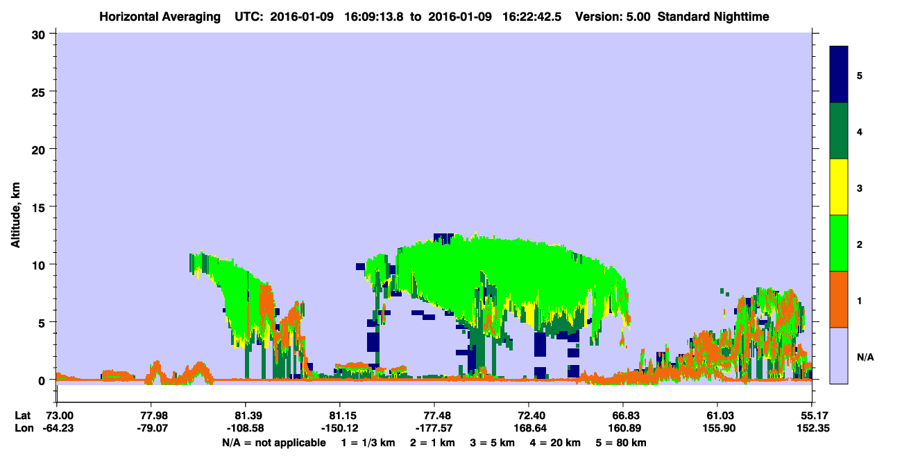The height and width of the screenshot is (462, 902).
Task: Click the longitude value -108.58
Action: 245,428
